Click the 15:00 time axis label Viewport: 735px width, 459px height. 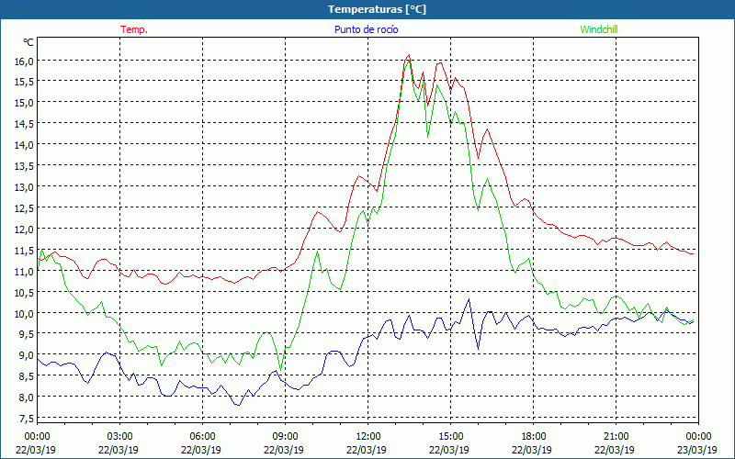pos(450,437)
